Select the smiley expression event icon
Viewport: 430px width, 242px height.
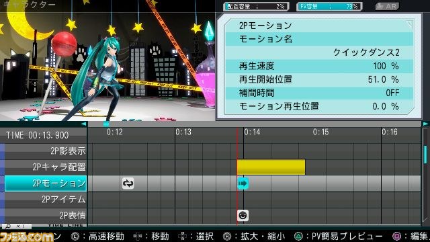243,215
